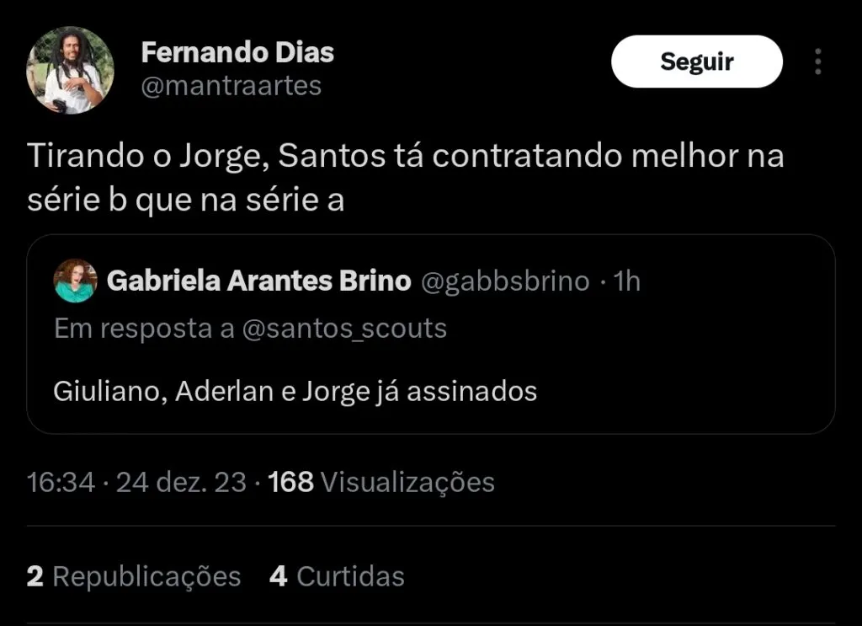Screen dimensions: 862x626
Task: Open Gabriela Arantes Brino's small avatar
Action: point(75,281)
